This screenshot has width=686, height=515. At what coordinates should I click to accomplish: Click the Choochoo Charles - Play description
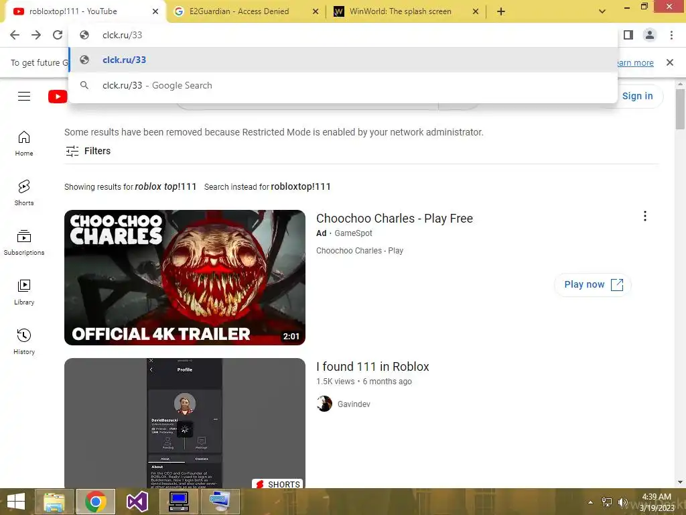pos(360,251)
